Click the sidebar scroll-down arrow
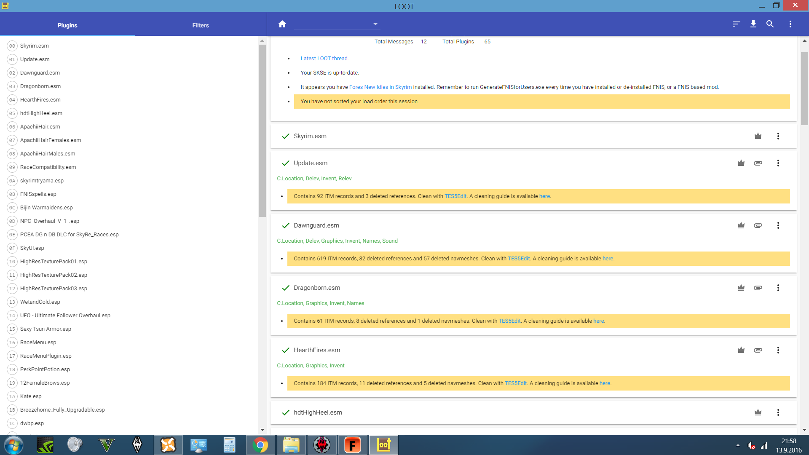The image size is (809, 455). click(x=262, y=430)
